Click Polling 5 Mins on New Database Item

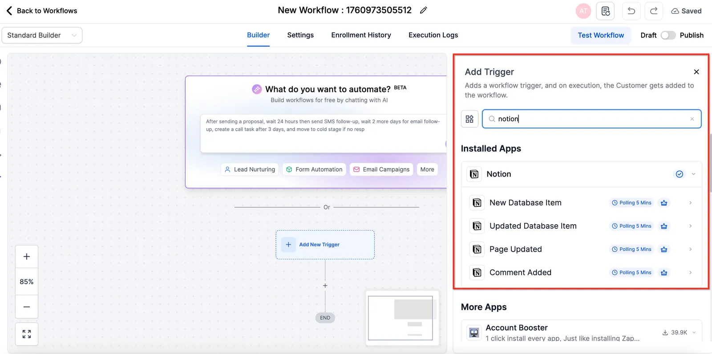coord(631,203)
